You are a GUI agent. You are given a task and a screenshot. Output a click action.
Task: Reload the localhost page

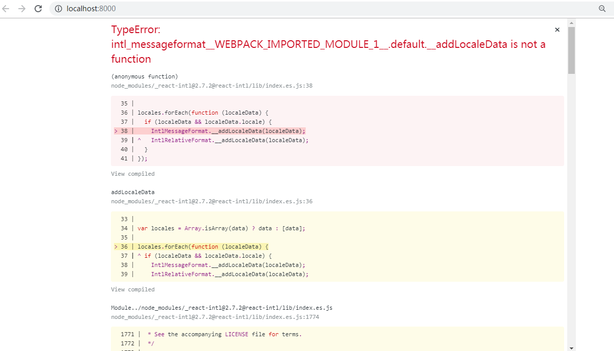[x=38, y=9]
